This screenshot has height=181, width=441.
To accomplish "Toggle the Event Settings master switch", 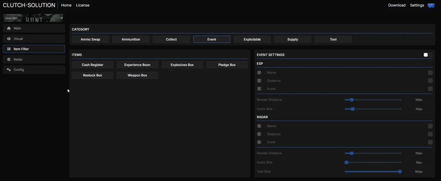I will [x=428, y=55].
